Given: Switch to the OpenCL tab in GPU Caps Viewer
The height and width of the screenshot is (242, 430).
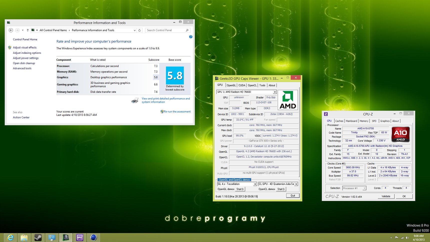Looking at the screenshot, I should pos(252,85).
